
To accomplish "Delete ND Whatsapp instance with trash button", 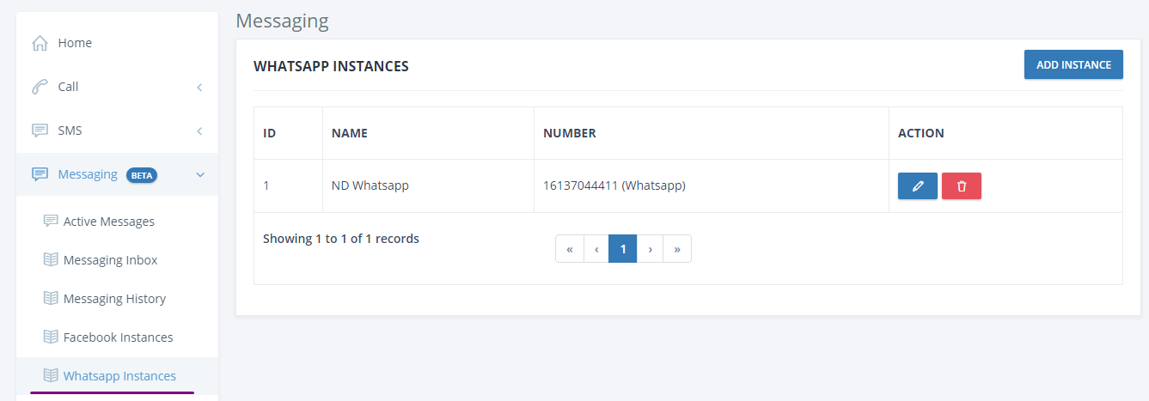I will pyautogui.click(x=962, y=186).
